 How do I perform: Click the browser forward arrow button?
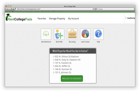(x=9, y=9)
